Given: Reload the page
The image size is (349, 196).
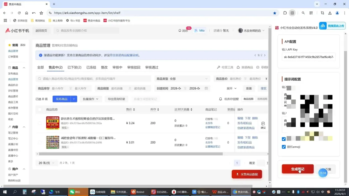Looking at the screenshot, I should click(x=19, y=13).
